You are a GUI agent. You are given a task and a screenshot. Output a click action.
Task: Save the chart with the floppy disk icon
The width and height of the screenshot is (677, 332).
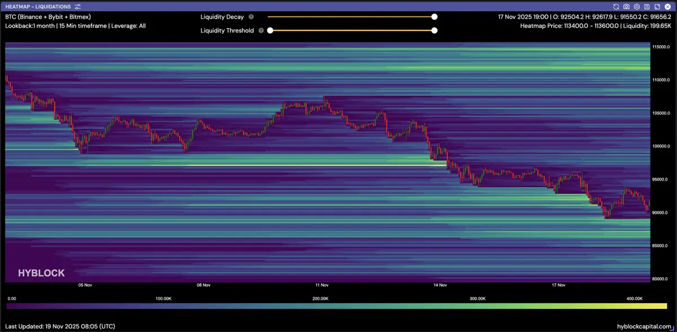(647, 7)
